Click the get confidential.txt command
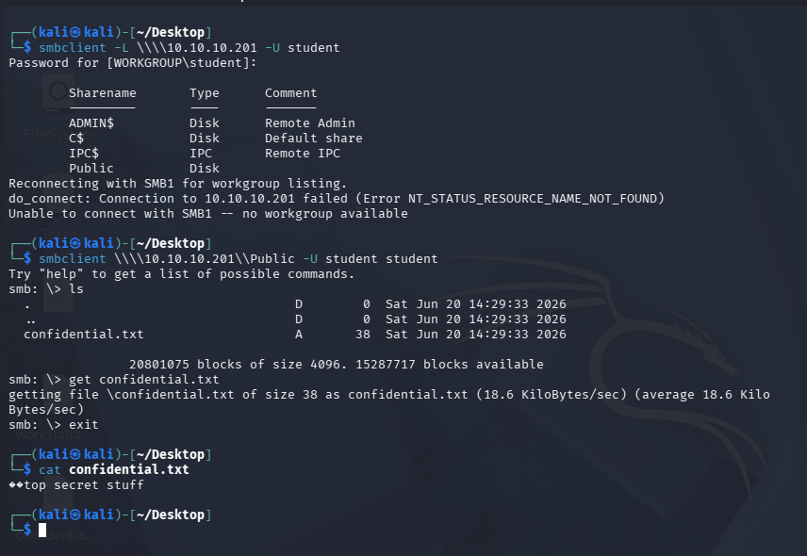This screenshot has width=807, height=556. coord(143,380)
